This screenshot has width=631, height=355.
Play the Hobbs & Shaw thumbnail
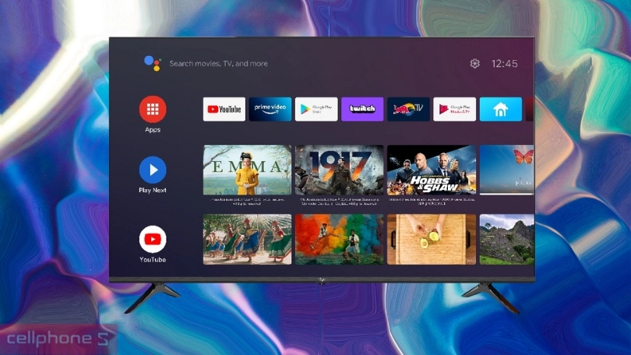click(x=431, y=170)
